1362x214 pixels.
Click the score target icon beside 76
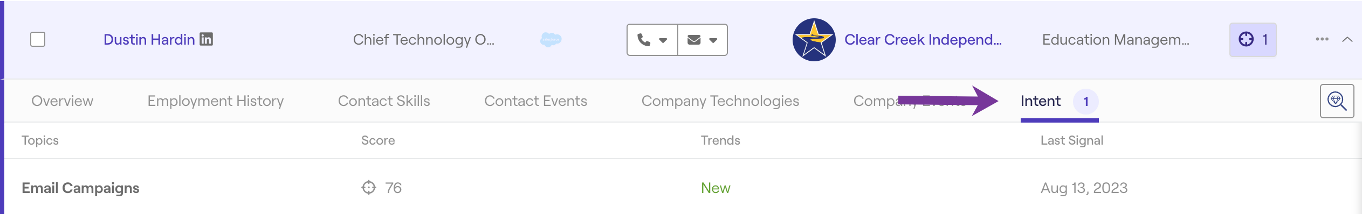pyautogui.click(x=368, y=188)
